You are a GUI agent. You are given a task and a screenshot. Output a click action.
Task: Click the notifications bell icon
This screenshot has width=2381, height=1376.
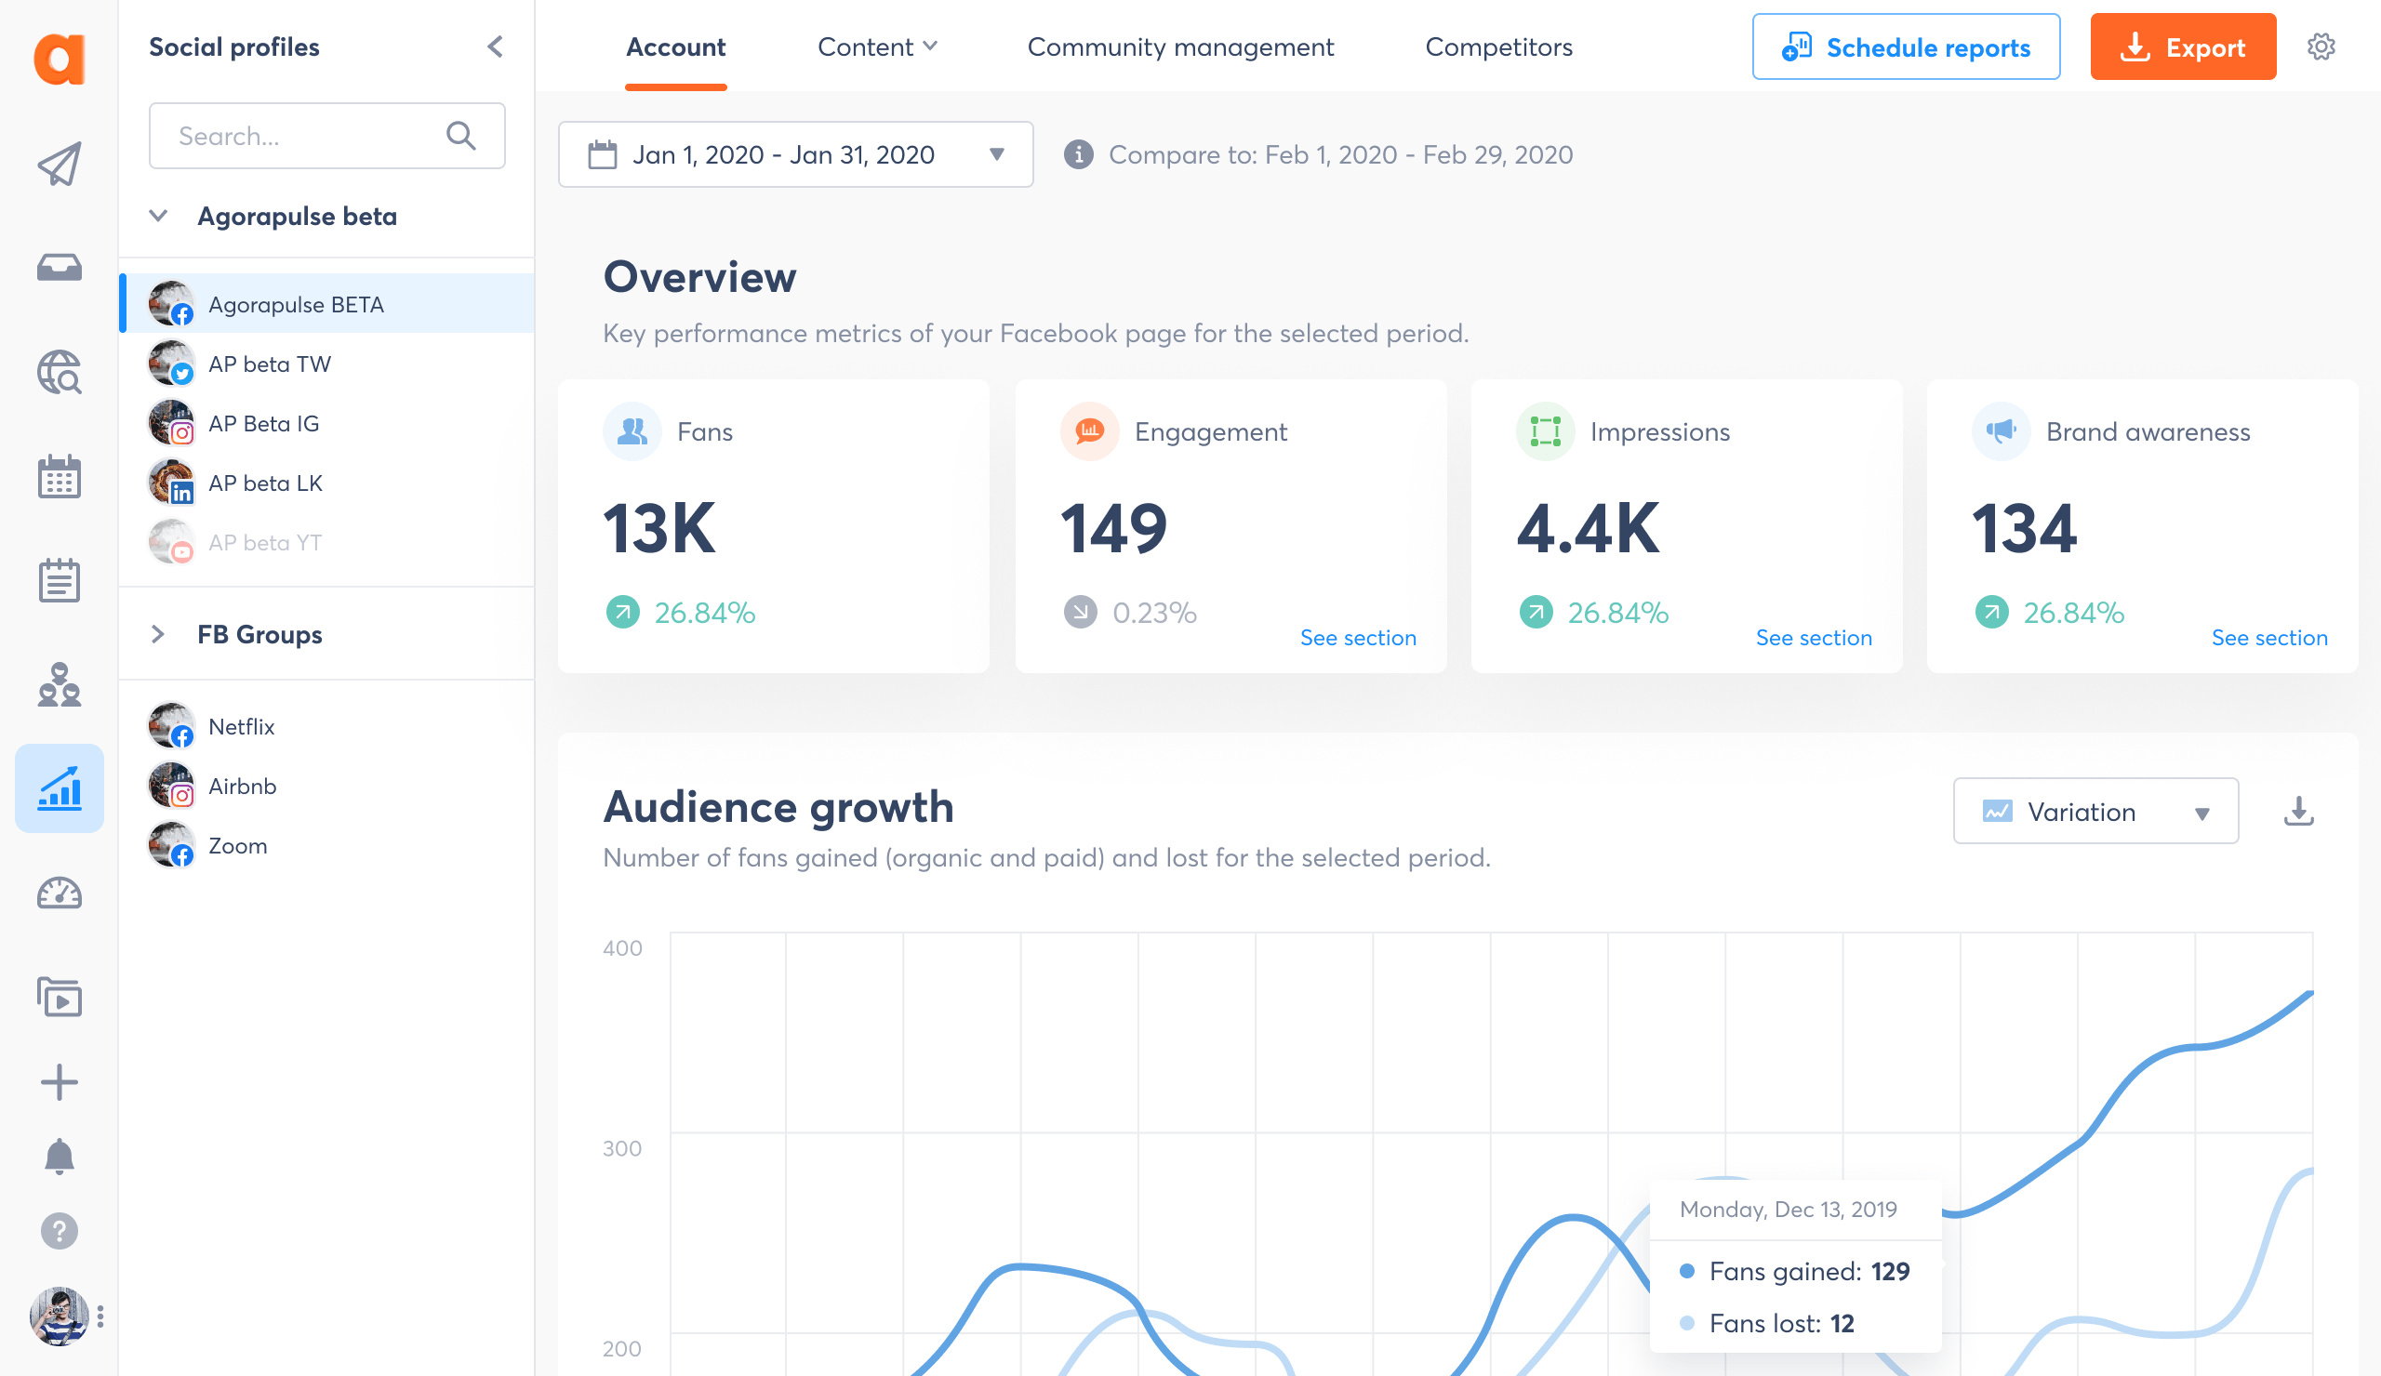pos(59,1156)
